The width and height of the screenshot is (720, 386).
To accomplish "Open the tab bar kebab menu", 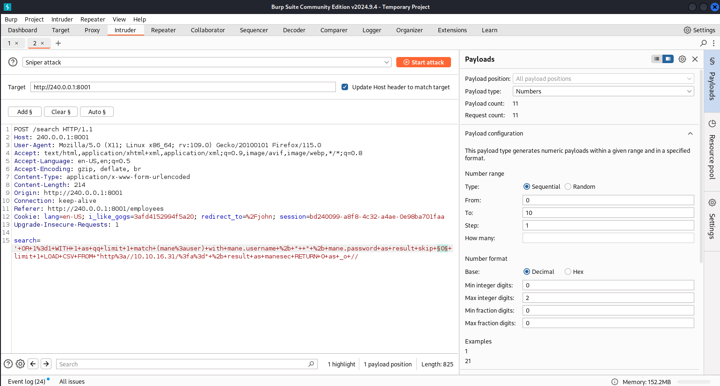I will [713, 43].
